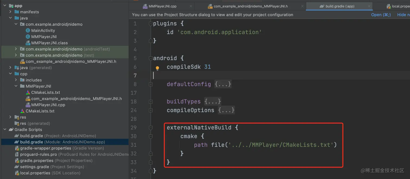This screenshot has width=410, height=179.
Task: Click the gradle-wrapper.properties file icon
Action: (x=17, y=148)
